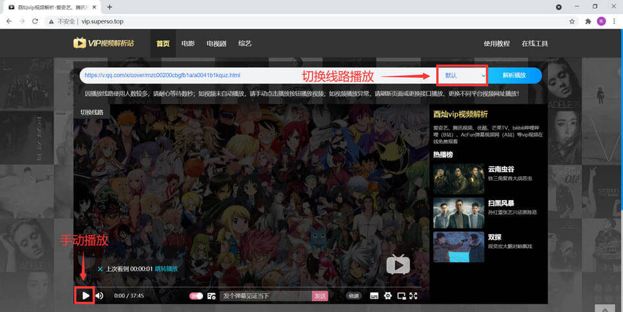Open player settings gear icon
This screenshot has height=312, width=623.
(387, 296)
